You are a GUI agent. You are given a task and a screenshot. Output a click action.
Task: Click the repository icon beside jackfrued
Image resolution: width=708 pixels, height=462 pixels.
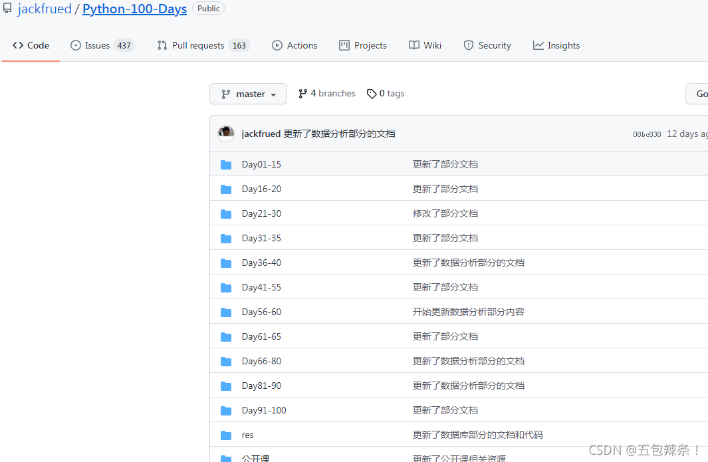tap(8, 8)
